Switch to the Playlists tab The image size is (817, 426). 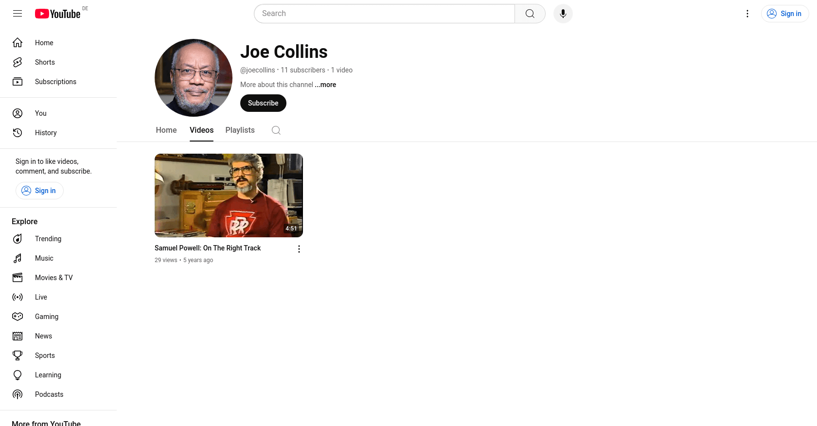[240, 130]
